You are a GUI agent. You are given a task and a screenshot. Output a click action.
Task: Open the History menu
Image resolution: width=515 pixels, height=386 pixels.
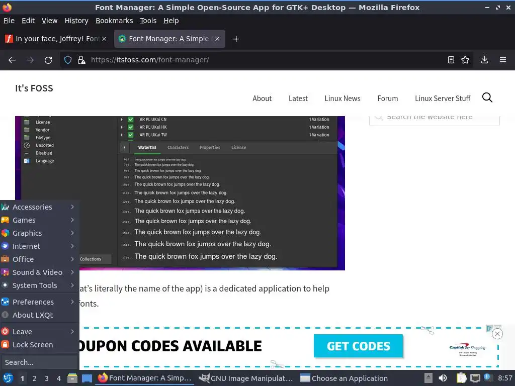76,21
